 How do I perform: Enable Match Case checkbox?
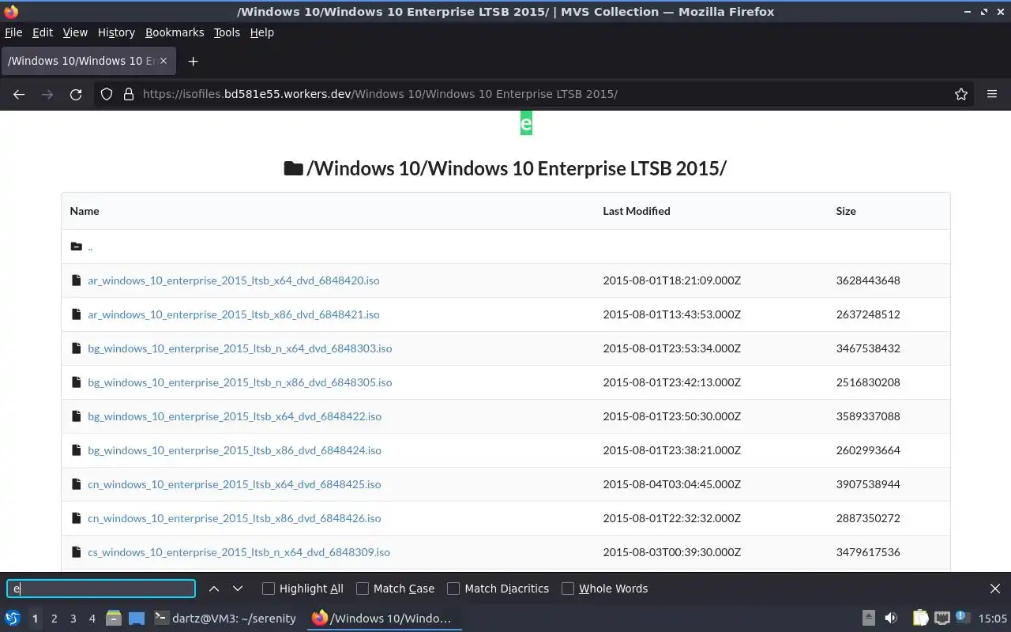(x=363, y=589)
